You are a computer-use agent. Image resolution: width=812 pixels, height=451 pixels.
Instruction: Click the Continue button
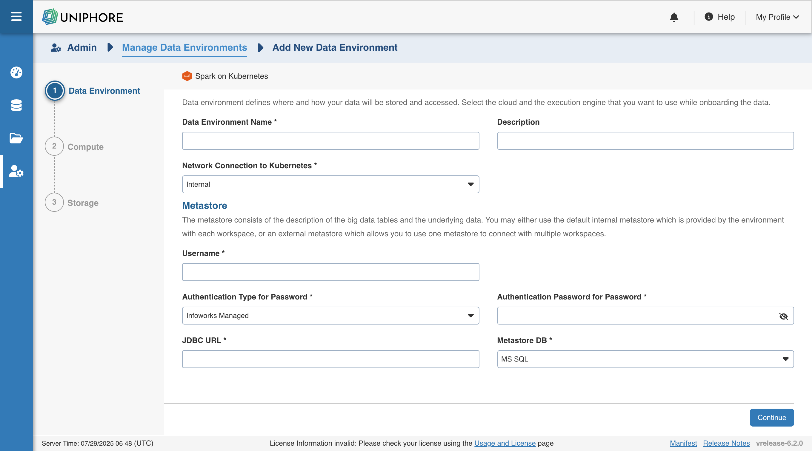coord(772,417)
